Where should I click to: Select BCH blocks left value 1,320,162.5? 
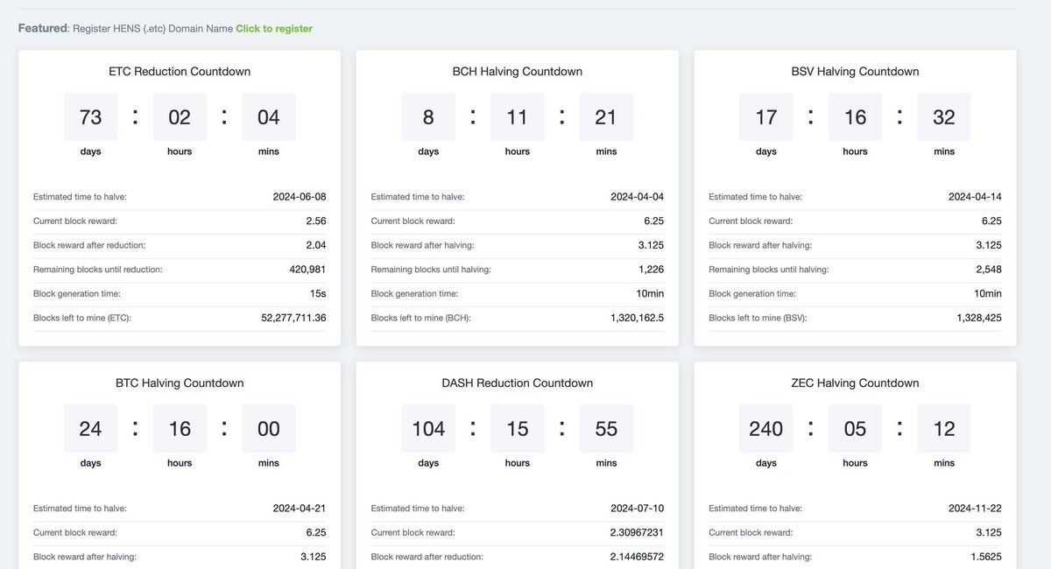click(x=637, y=317)
